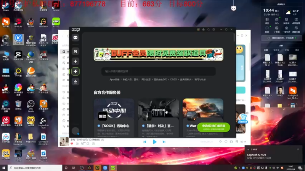Open the weather display showing 6/14°
The height and width of the screenshot is (171, 305).
point(292,12)
